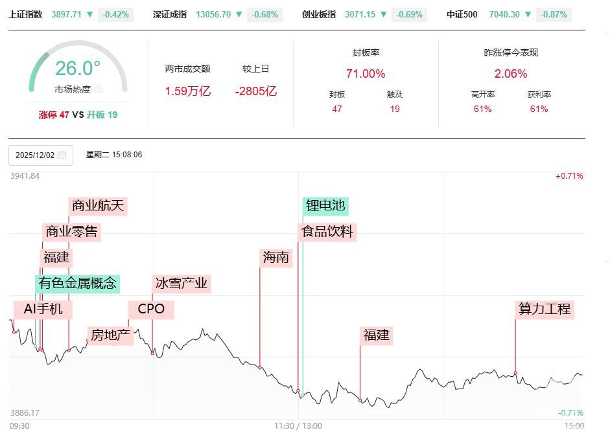The height and width of the screenshot is (439, 610).
Task: Click the 开板 19 count
Action: (102, 115)
